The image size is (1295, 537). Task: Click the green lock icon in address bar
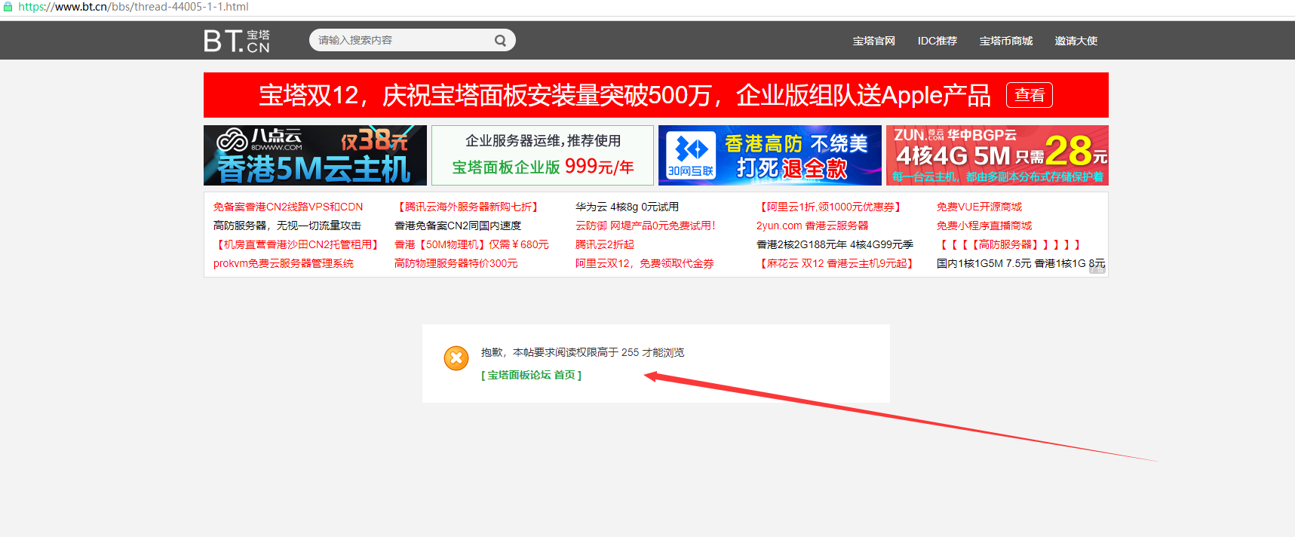tap(8, 7)
